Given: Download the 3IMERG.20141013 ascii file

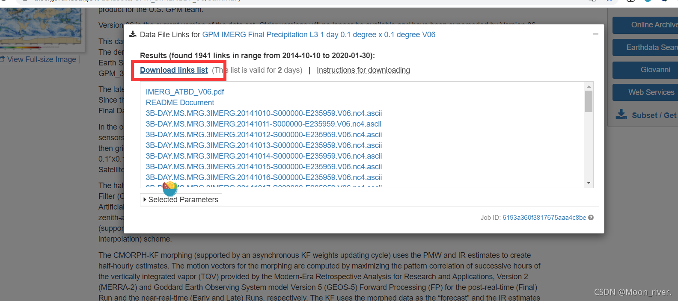Looking at the screenshot, I should (264, 145).
